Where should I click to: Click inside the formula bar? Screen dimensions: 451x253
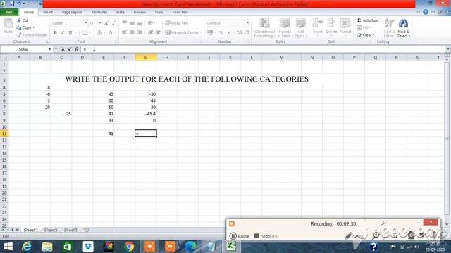[263, 49]
